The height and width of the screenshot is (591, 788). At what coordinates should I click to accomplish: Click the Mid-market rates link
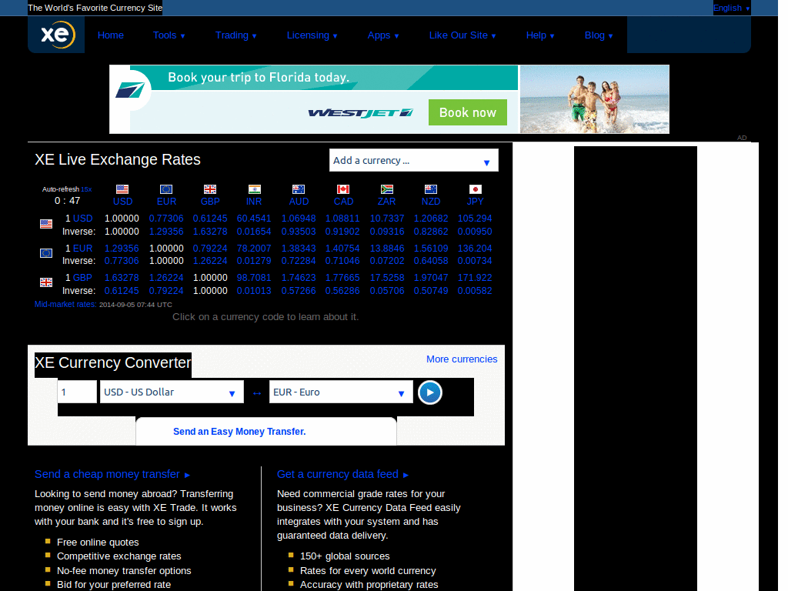pos(65,304)
